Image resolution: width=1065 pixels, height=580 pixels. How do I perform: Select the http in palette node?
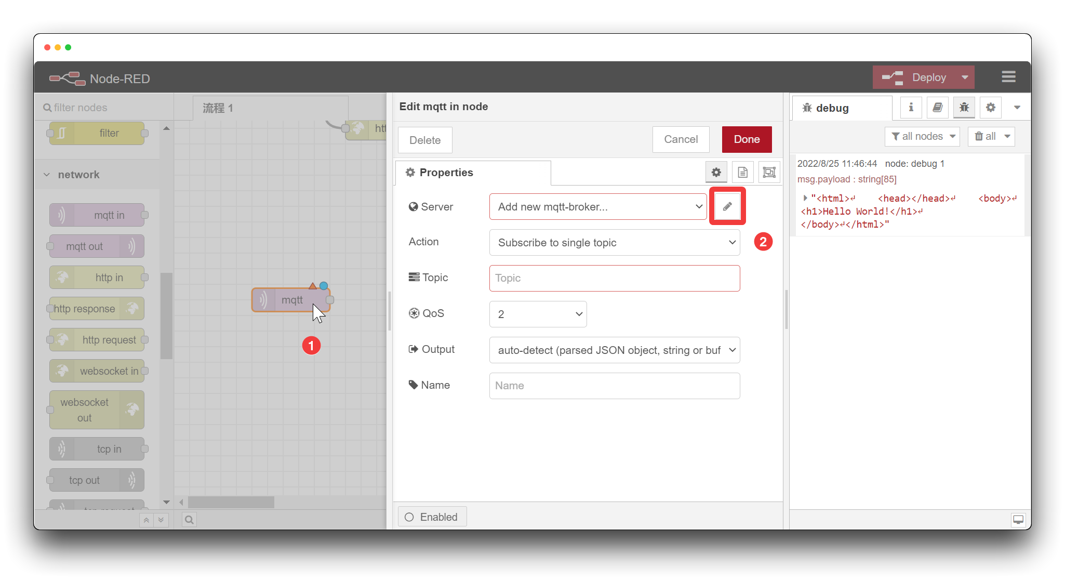click(97, 278)
